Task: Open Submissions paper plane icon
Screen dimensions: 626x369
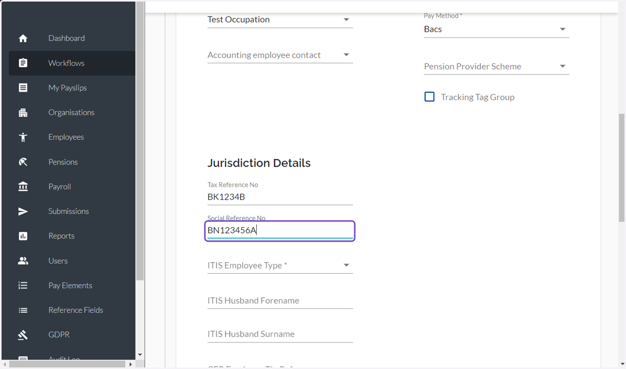Action: point(23,211)
